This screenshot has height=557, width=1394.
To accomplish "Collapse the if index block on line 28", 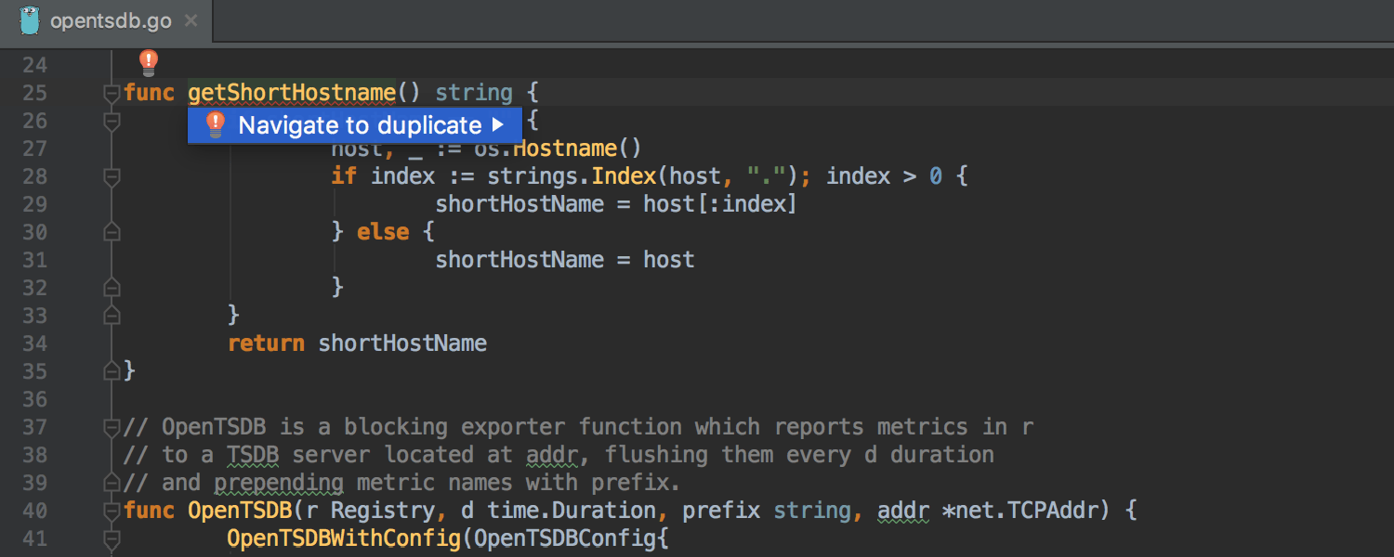I will tap(112, 176).
